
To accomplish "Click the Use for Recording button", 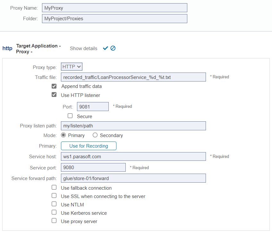I will click(89, 146).
